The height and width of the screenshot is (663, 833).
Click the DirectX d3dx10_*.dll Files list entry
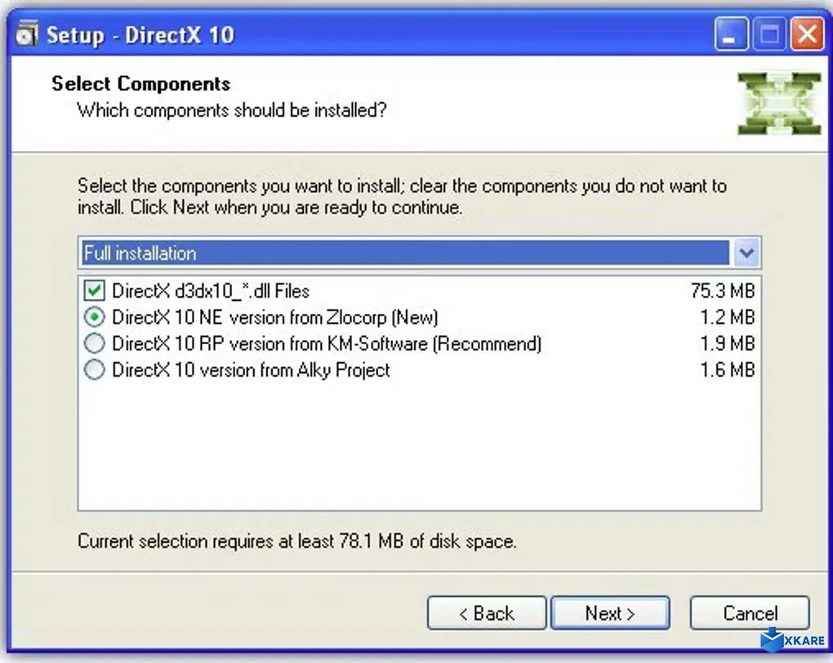point(212,290)
